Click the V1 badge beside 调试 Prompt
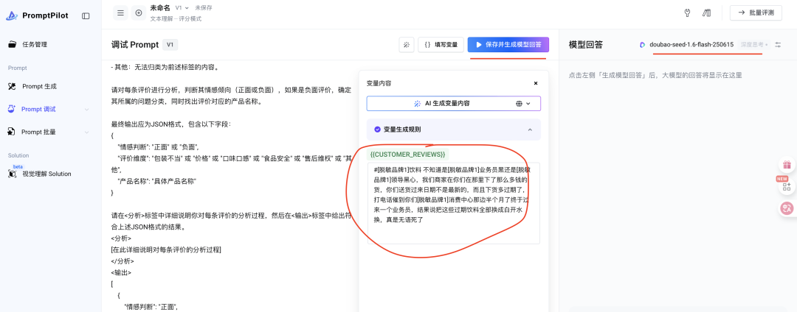The image size is (797, 312). click(x=170, y=45)
